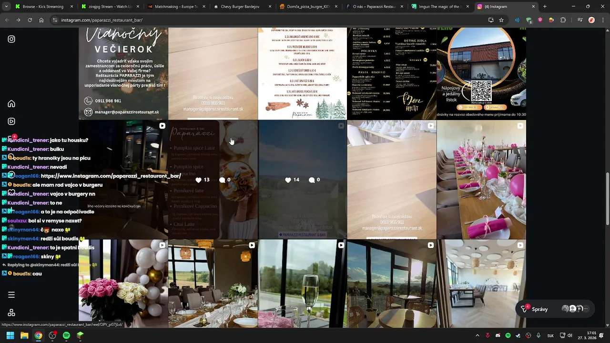
Task: Open Spotify from the taskbar
Action: tap(66, 335)
